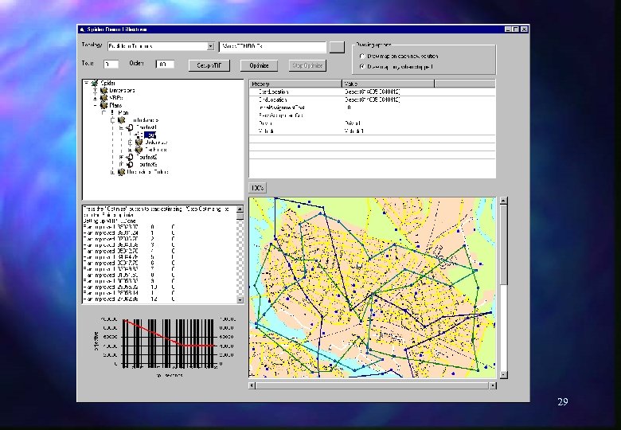Click the bottom folder icon in tree
Image resolution: width=621 pixels, height=430 pixels.
point(120,171)
